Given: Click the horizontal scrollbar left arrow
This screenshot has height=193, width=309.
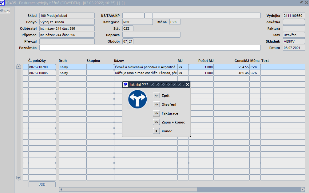Looking at the screenshot, I should coord(61,189).
